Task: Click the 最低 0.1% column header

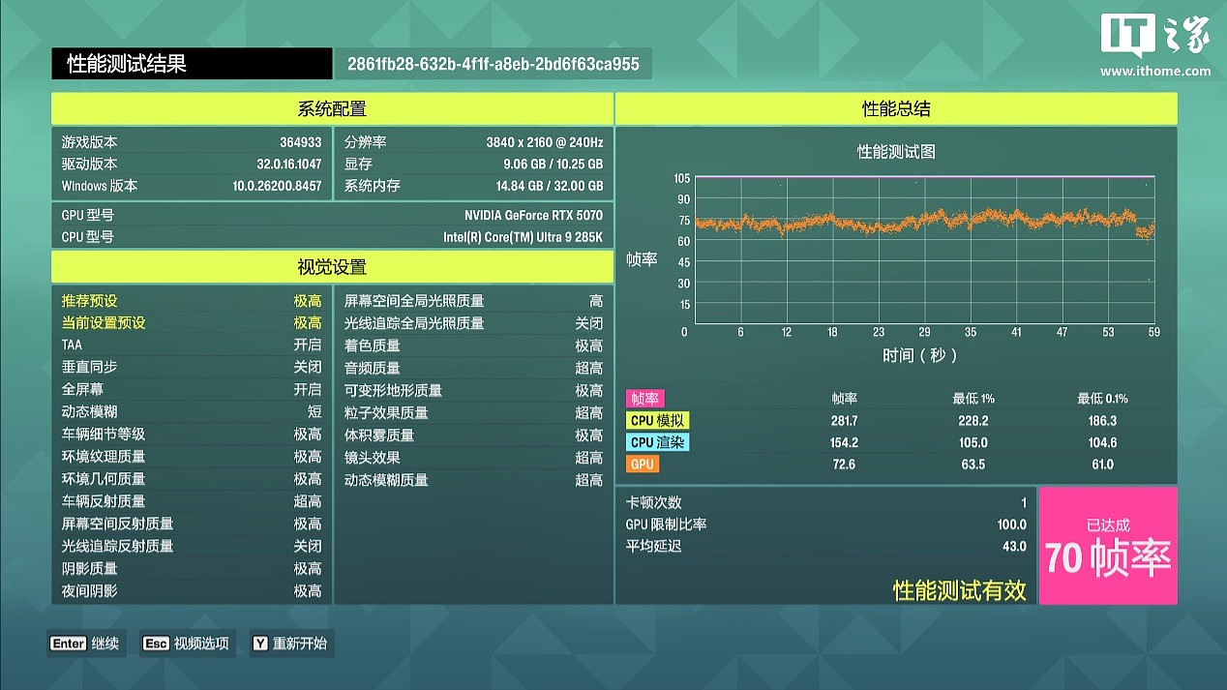Action: point(1102,399)
